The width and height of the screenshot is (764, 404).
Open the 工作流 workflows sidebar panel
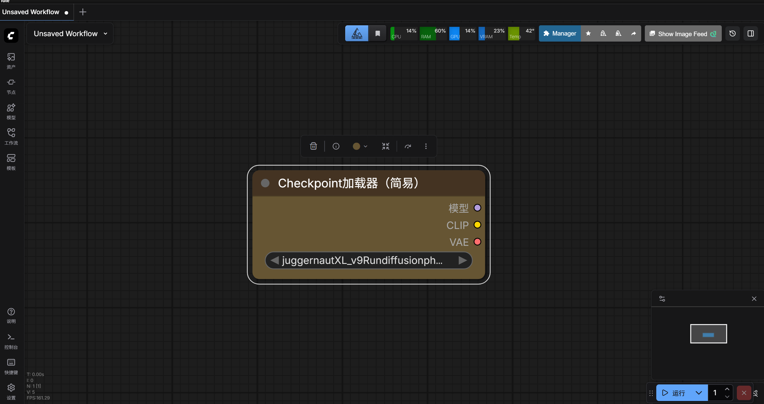[x=11, y=136]
